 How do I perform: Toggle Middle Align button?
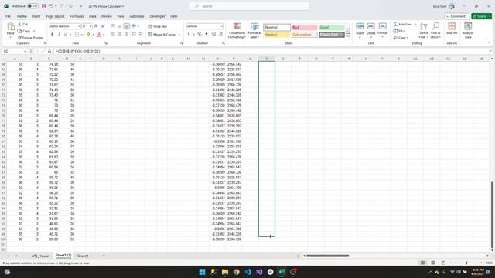click(x=120, y=26)
